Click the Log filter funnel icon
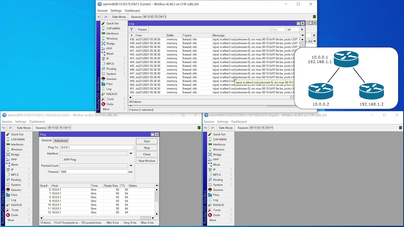The width and height of the screenshot is (404, 227). 132,30
